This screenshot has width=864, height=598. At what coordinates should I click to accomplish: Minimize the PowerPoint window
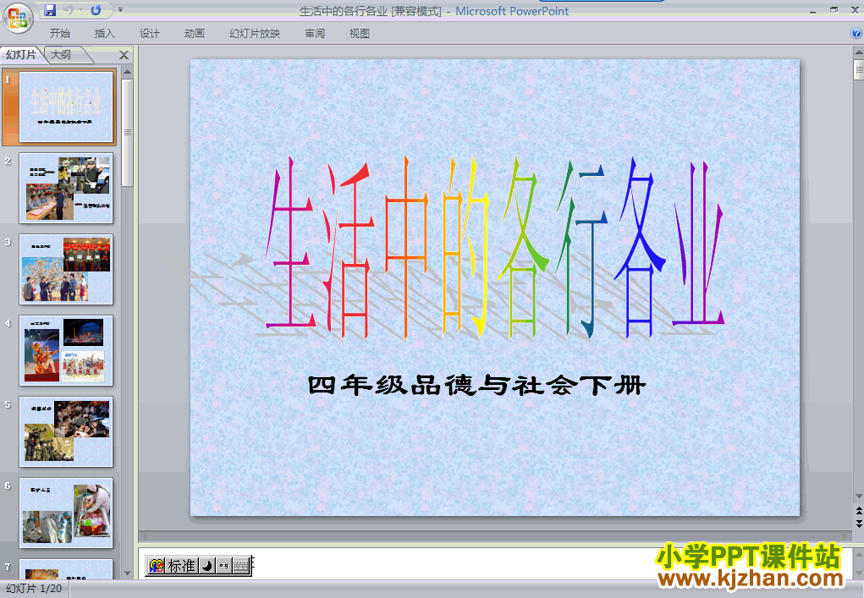812,10
